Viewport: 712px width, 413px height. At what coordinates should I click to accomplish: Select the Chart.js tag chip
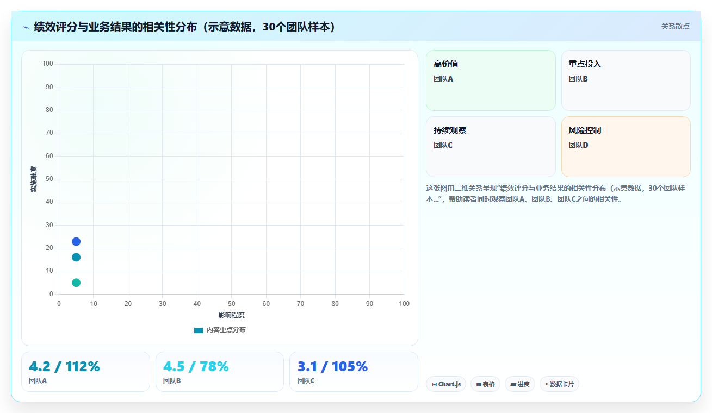(x=446, y=384)
